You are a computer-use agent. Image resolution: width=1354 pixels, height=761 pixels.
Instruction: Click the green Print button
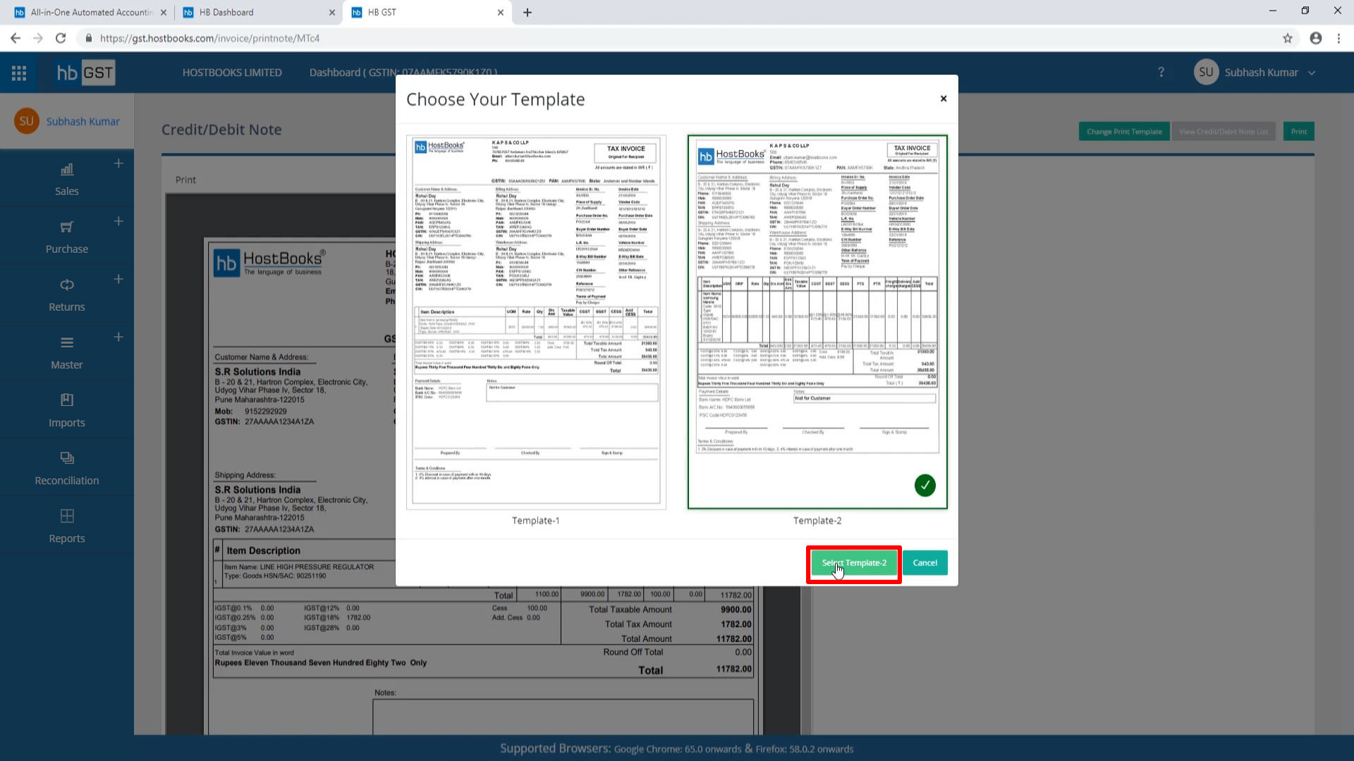point(1298,132)
